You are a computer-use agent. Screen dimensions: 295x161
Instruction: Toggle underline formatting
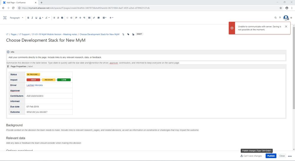coord(36,18)
